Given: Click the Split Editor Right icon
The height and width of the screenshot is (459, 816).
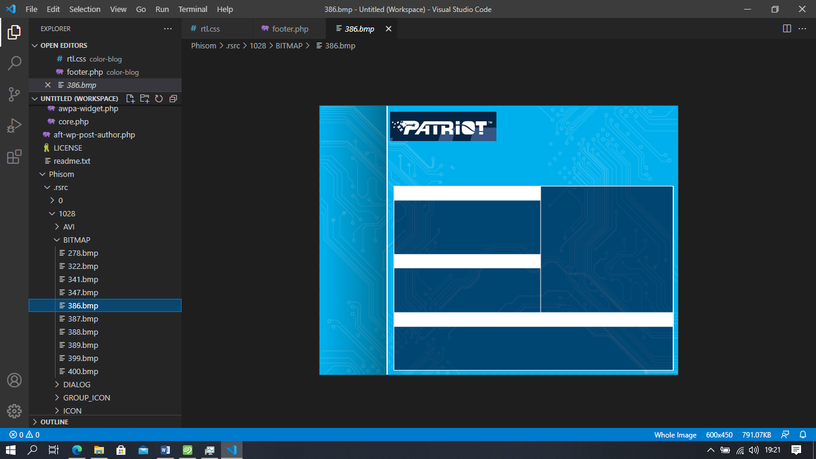Looking at the screenshot, I should coord(787,29).
